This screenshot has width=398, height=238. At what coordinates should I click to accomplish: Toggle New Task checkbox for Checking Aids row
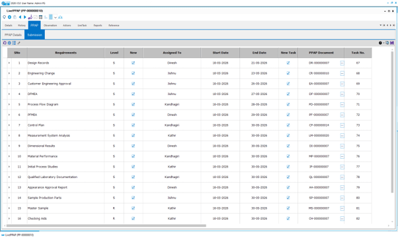[288, 218]
